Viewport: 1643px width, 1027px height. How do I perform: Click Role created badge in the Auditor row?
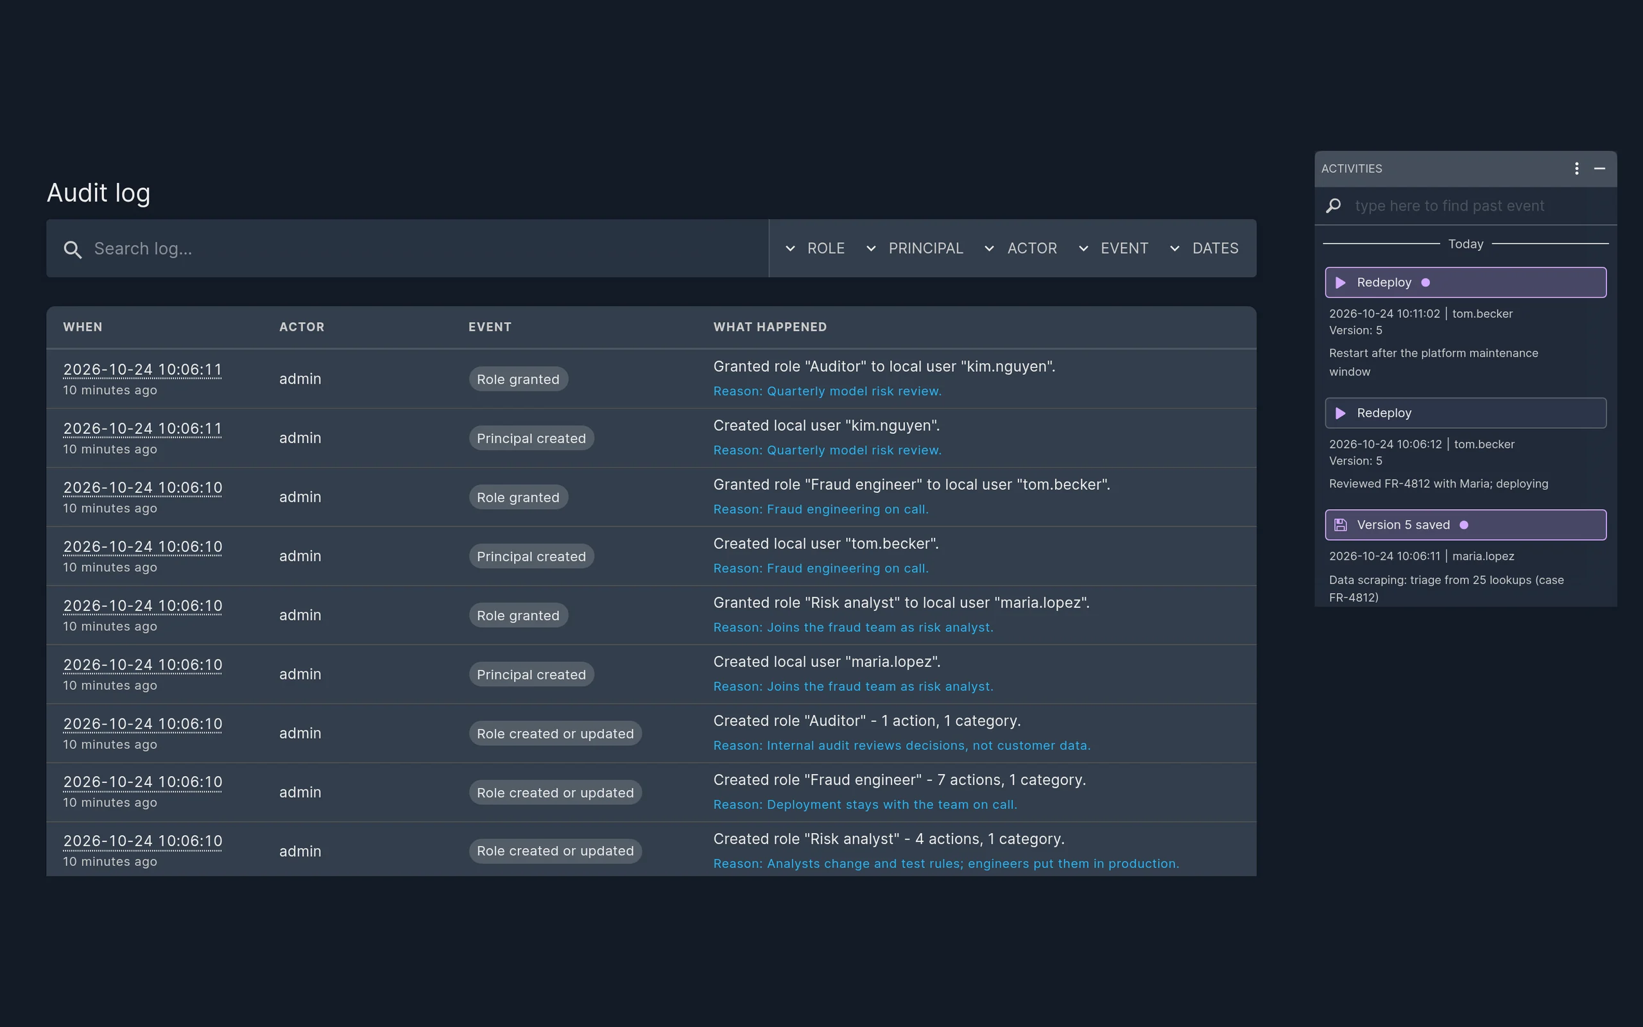click(555, 734)
